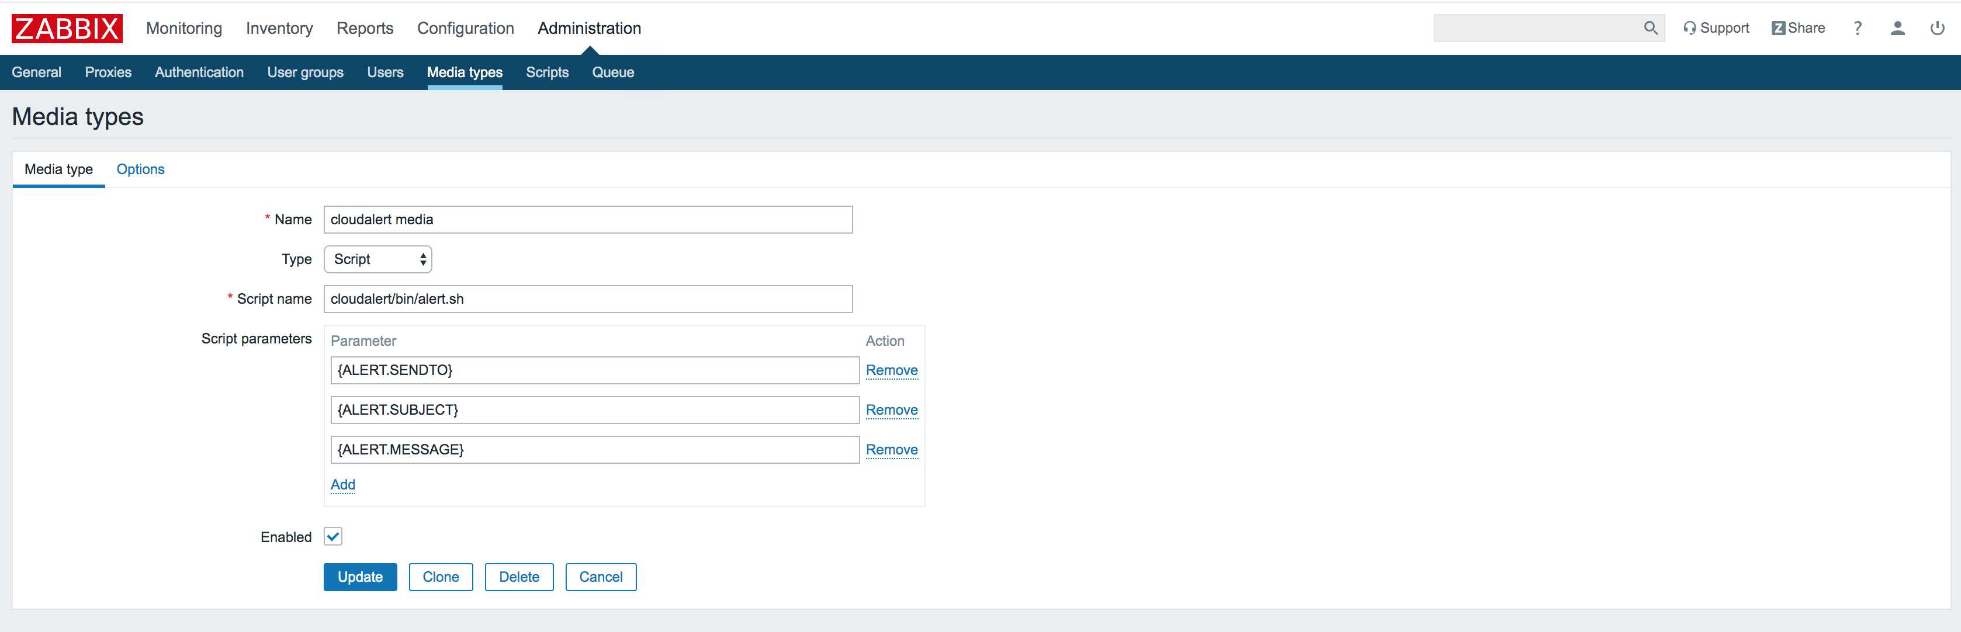Open the Configuration menu
The image size is (1961, 632).
[x=465, y=28]
